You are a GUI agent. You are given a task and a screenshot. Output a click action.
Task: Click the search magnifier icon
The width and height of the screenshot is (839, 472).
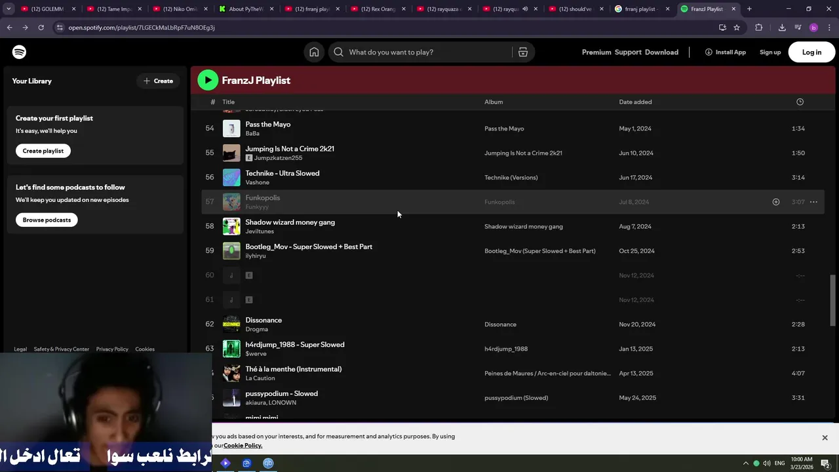pyautogui.click(x=338, y=52)
